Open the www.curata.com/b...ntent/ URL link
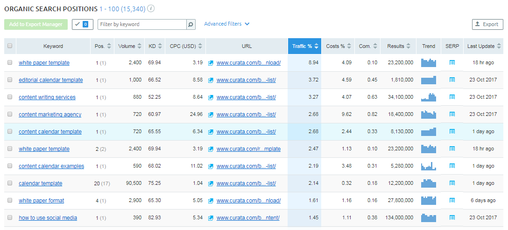The height and width of the screenshot is (230, 508). click(248, 218)
